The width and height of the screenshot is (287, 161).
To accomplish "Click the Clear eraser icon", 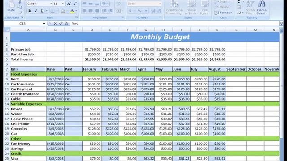I will pos(239,13).
